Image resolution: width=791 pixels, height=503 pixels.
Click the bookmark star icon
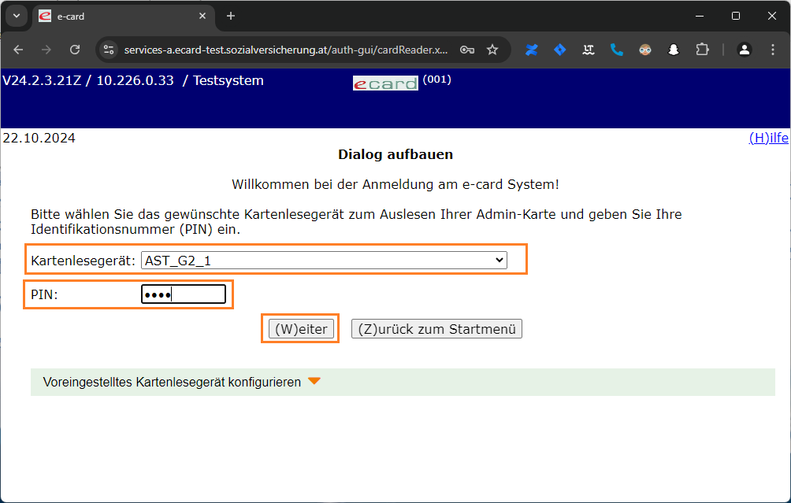point(492,50)
